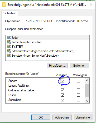96x123 pixels.
Task: Enable Verweigern checkbox for Lesen, Ausführen
Action: pyautogui.click(x=78, y=85)
